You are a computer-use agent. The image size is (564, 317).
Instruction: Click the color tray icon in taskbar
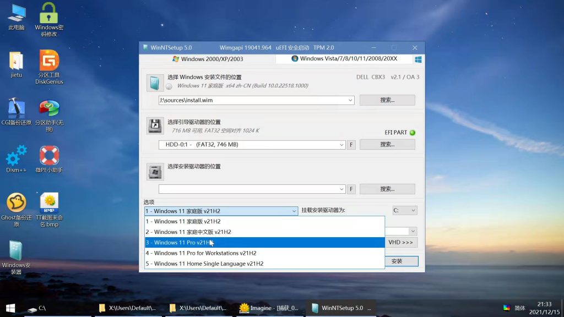click(x=507, y=308)
